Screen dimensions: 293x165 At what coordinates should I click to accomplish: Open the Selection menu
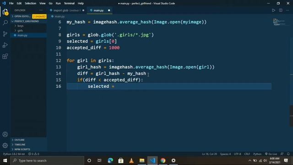coord(31,3)
